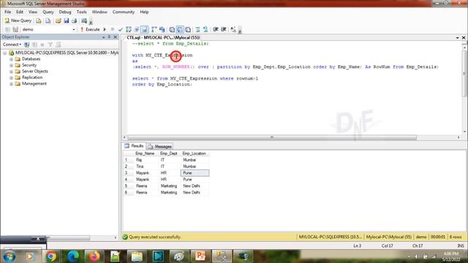Comment out the selected lines icon
The image size is (468, 263).
tap(197, 29)
